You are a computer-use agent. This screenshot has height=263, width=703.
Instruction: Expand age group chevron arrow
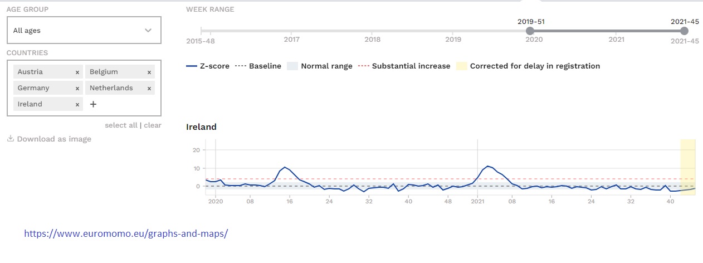tap(148, 30)
